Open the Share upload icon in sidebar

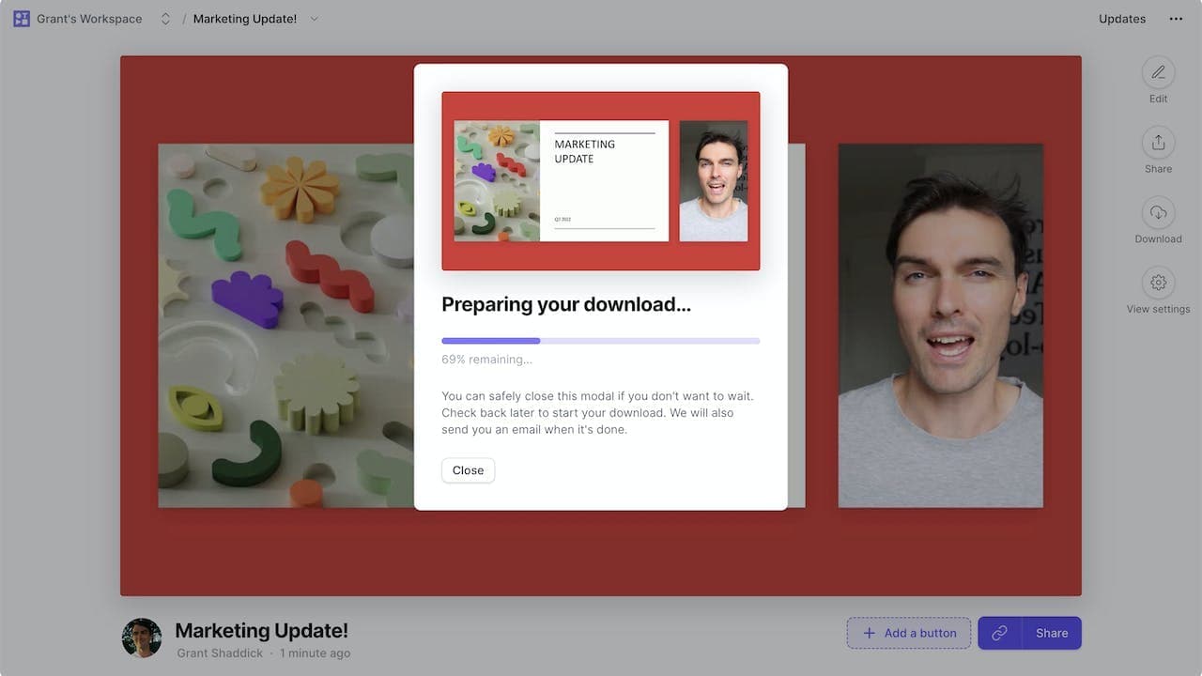click(1158, 143)
